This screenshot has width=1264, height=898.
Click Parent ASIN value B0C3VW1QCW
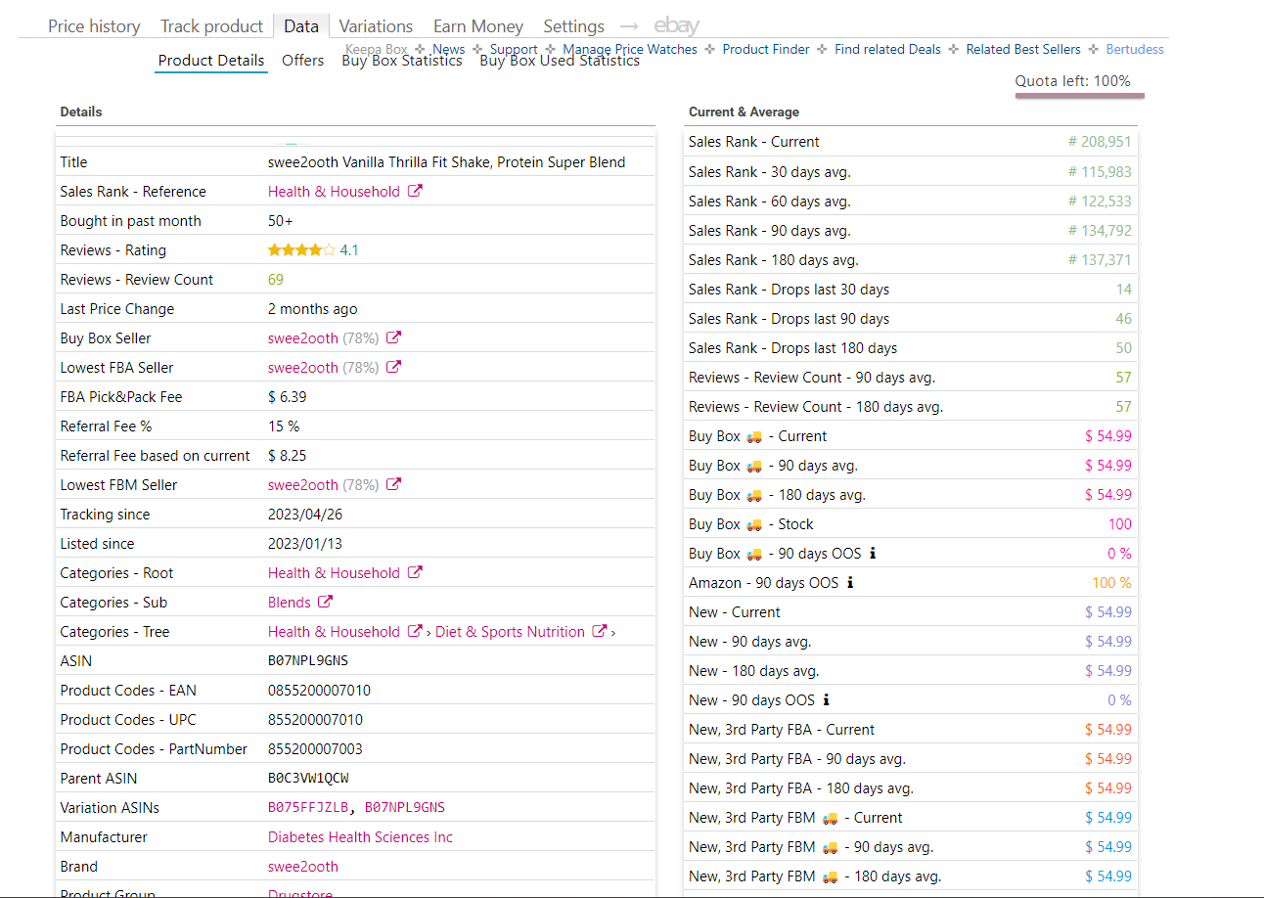[308, 779]
